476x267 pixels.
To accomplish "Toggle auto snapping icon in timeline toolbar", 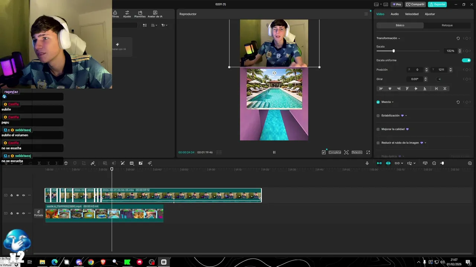I will (x=388, y=163).
